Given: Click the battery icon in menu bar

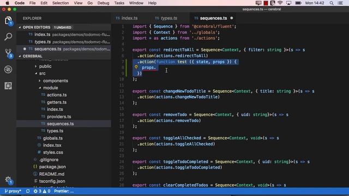Looking at the screenshot, I should tap(298, 3).
